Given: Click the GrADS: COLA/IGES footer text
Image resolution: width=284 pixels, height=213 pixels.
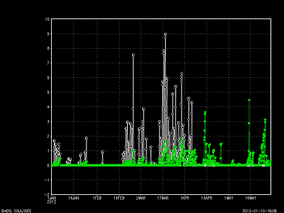Looking at the screenshot, I should (16, 211).
